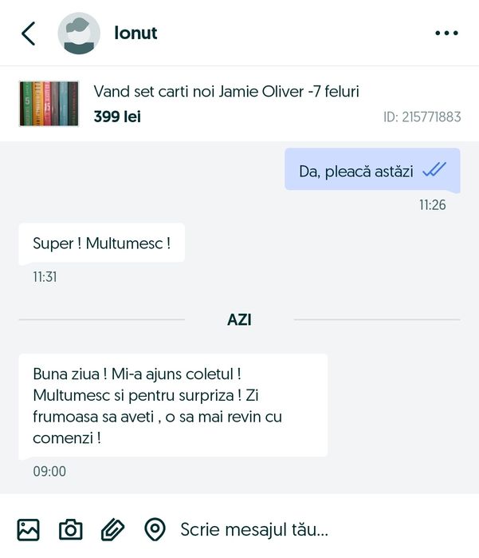Open the listing title 'Vand set carti noi'
This screenshot has height=558, width=479.
(x=226, y=92)
